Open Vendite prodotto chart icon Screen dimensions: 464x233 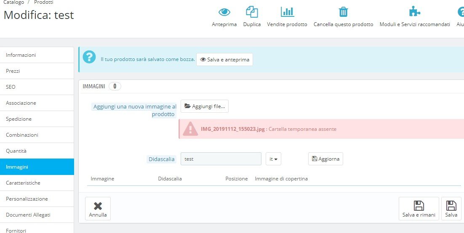coord(287,12)
